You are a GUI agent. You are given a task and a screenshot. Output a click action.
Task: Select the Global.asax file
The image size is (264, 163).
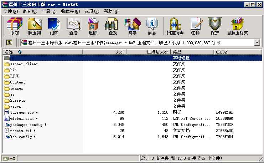tap(21, 119)
